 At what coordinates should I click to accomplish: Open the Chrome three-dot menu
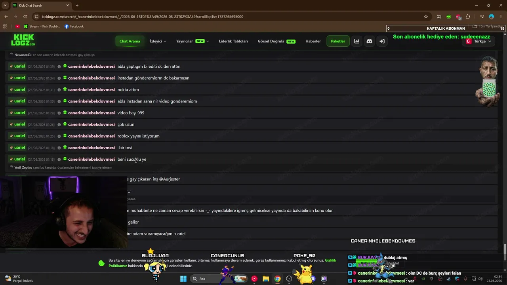click(x=501, y=17)
